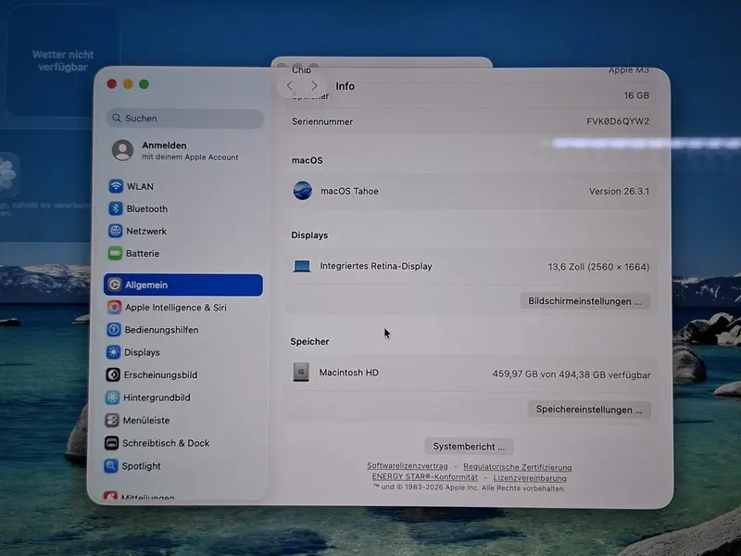Image resolution: width=741 pixels, height=556 pixels.
Task: Open Netzwerk globe icon entry
Action: point(115,231)
